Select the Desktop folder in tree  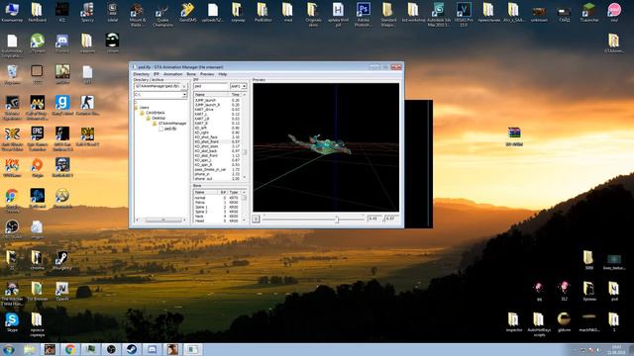tap(158, 118)
